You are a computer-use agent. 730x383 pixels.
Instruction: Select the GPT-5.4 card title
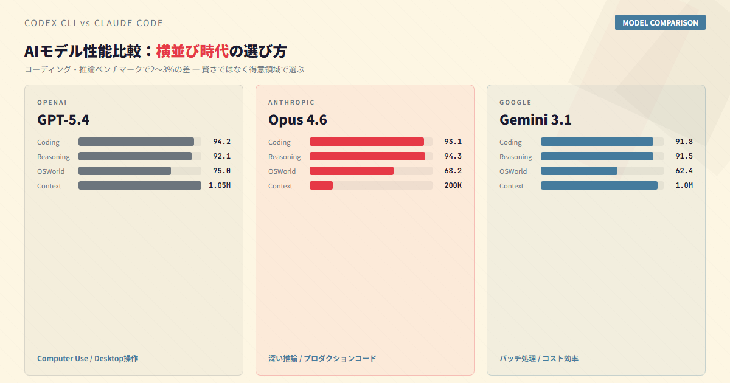[x=63, y=120]
